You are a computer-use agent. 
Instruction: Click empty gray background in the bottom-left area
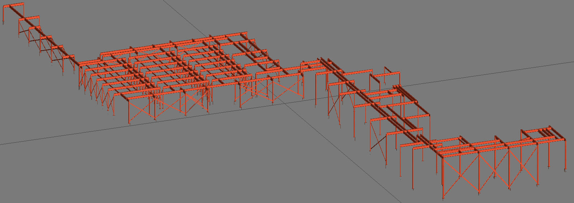point(72,173)
